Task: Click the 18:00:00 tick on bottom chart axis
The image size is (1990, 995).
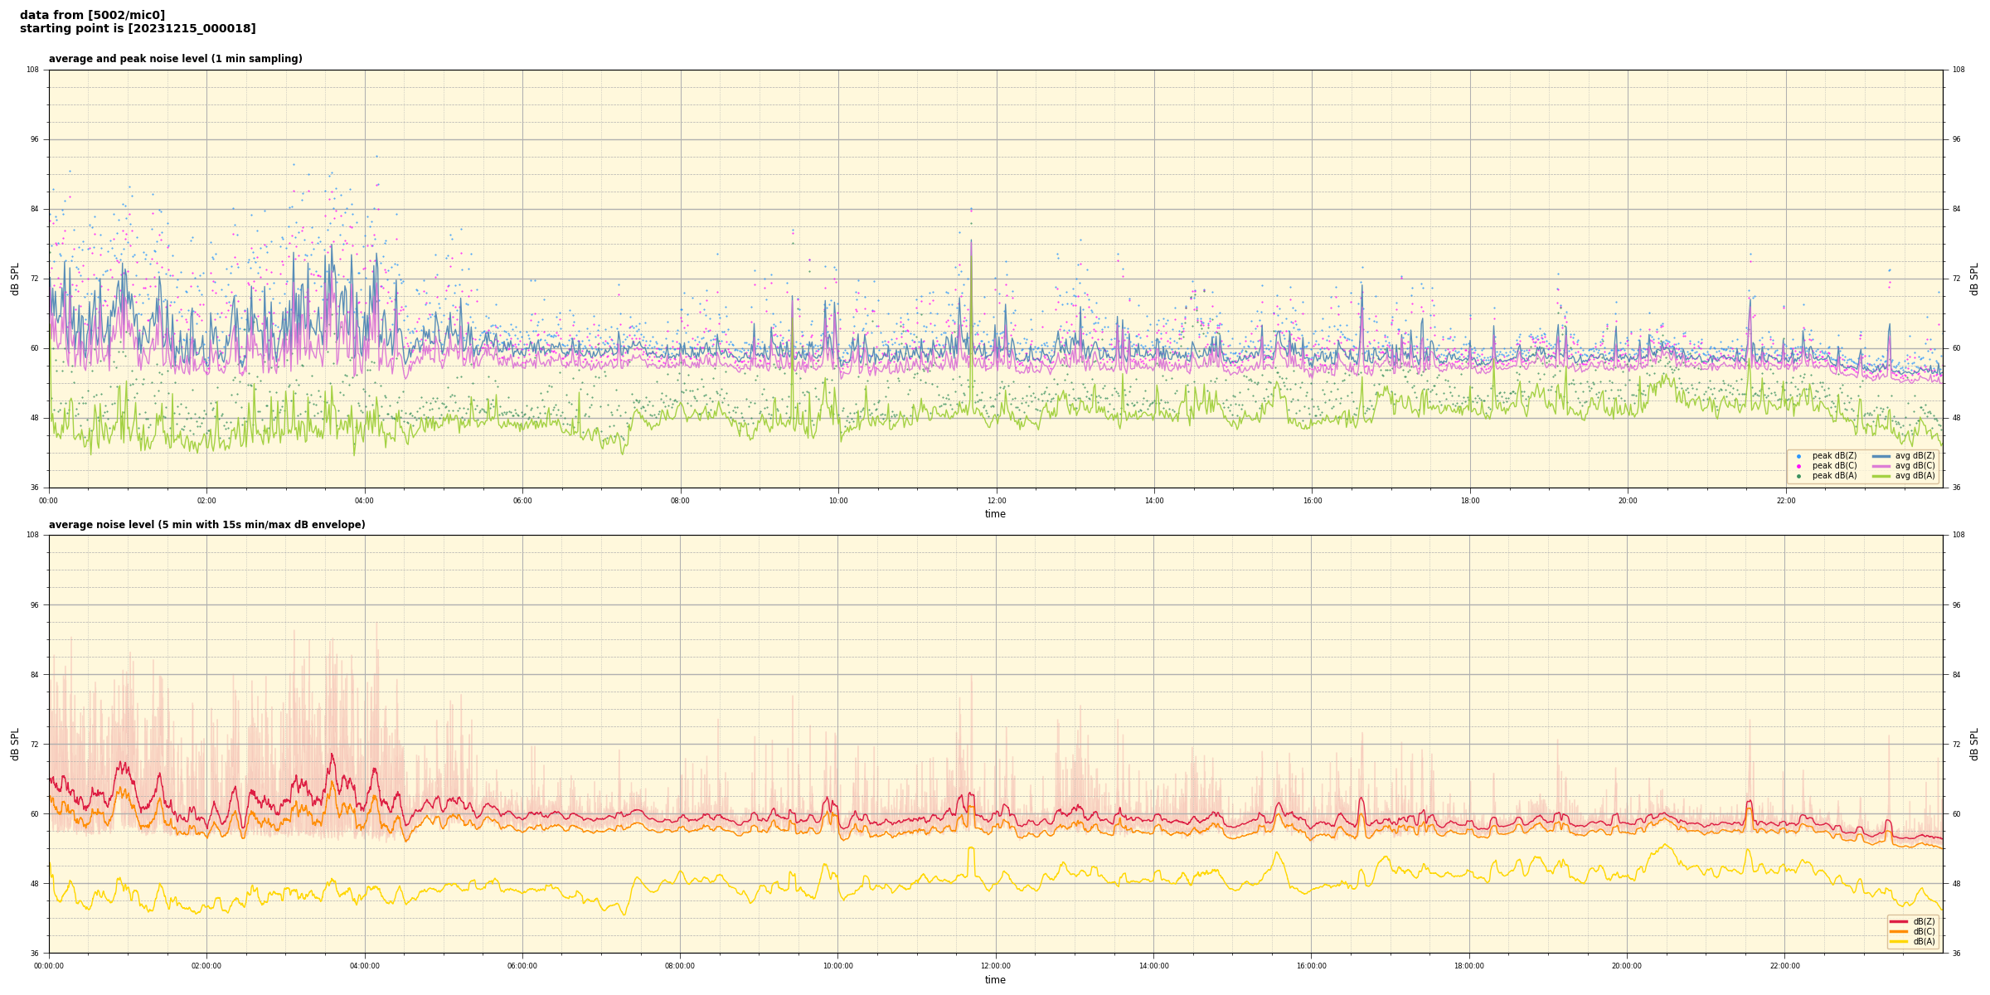Action: [1469, 966]
